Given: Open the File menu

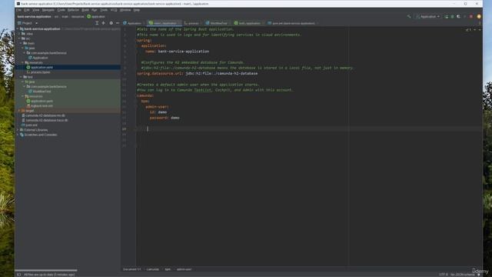Looking at the screenshot, I should (x=18, y=10).
